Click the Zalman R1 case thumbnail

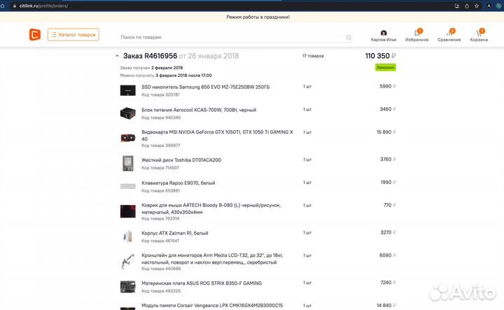pyautogui.click(x=127, y=237)
